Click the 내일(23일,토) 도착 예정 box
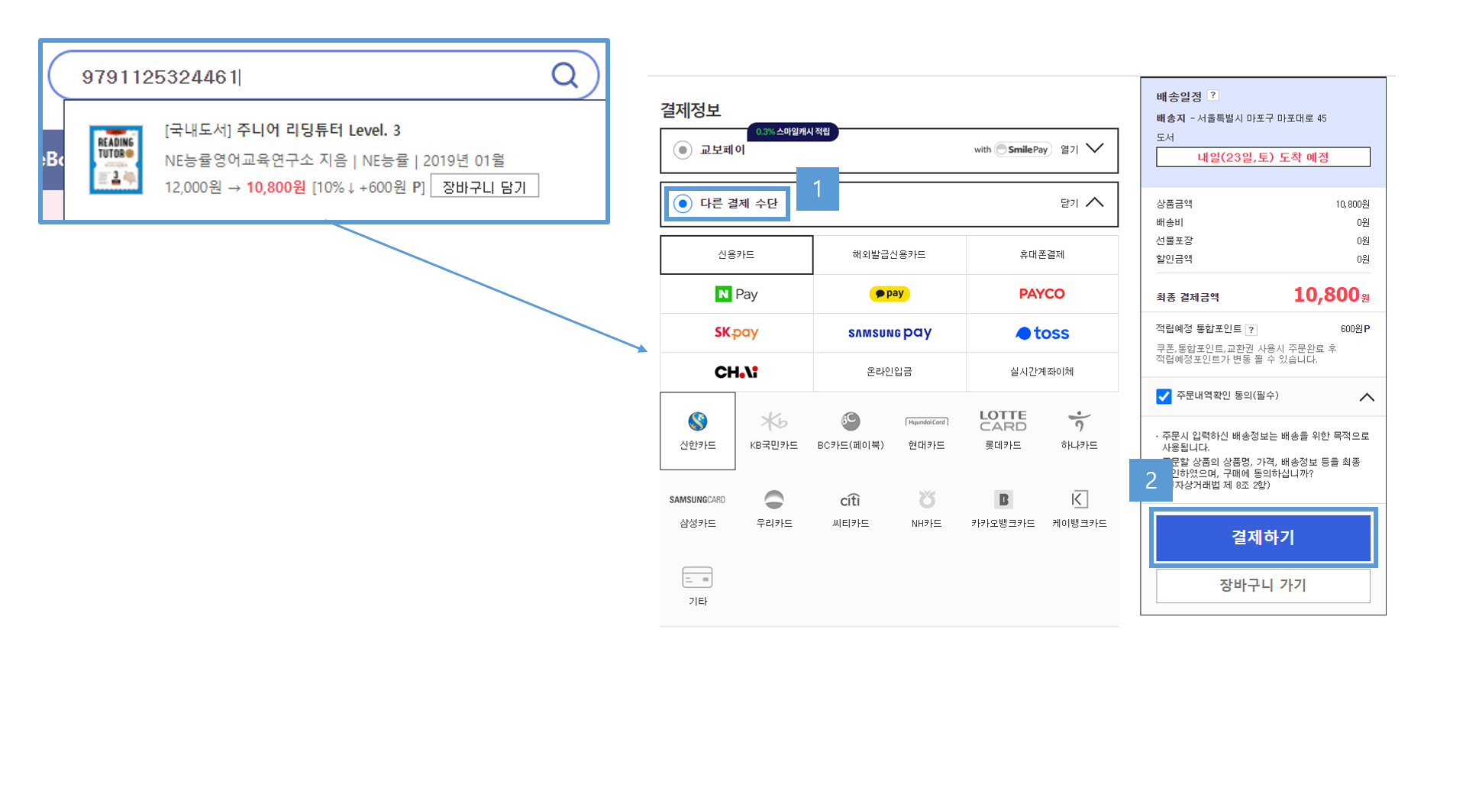The image size is (1466, 794). 1263,157
